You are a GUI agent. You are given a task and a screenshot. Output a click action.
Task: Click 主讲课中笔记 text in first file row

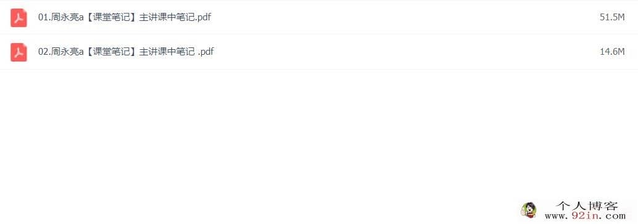tap(167, 17)
